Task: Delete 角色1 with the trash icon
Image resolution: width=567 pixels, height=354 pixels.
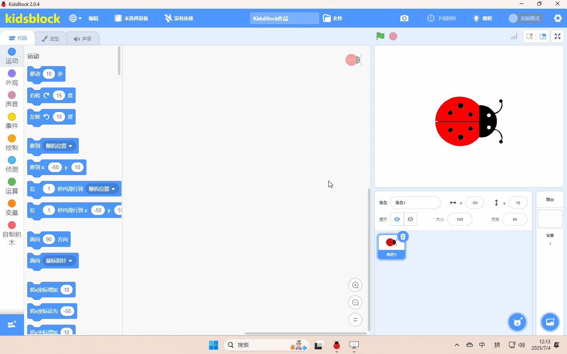Action: 403,237
